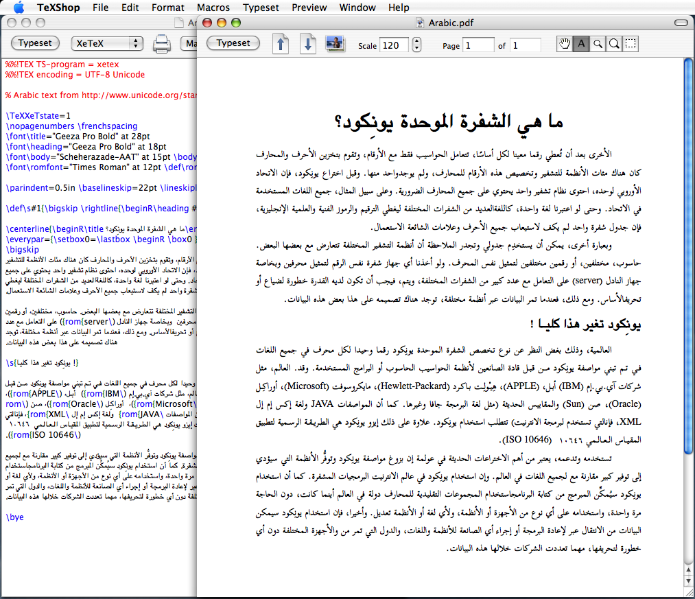Image resolution: width=695 pixels, height=599 pixels.
Task: Select the dotted marquee selection tool
Action: 631,43
